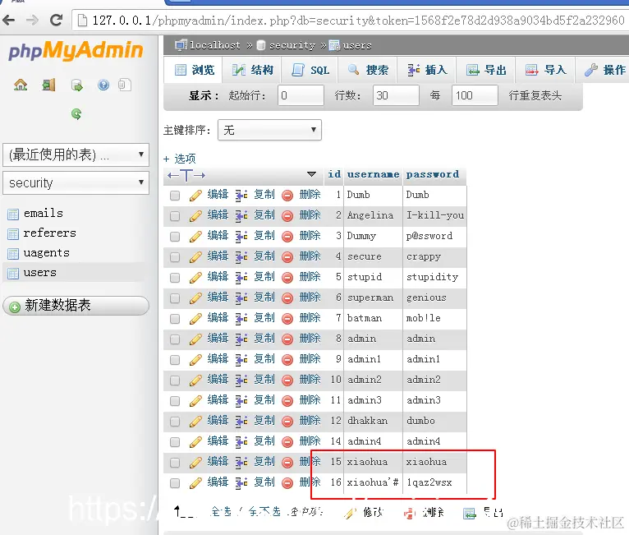
Task: Tick checkbox for xiaohua'# row id 16
Action: coord(175,483)
